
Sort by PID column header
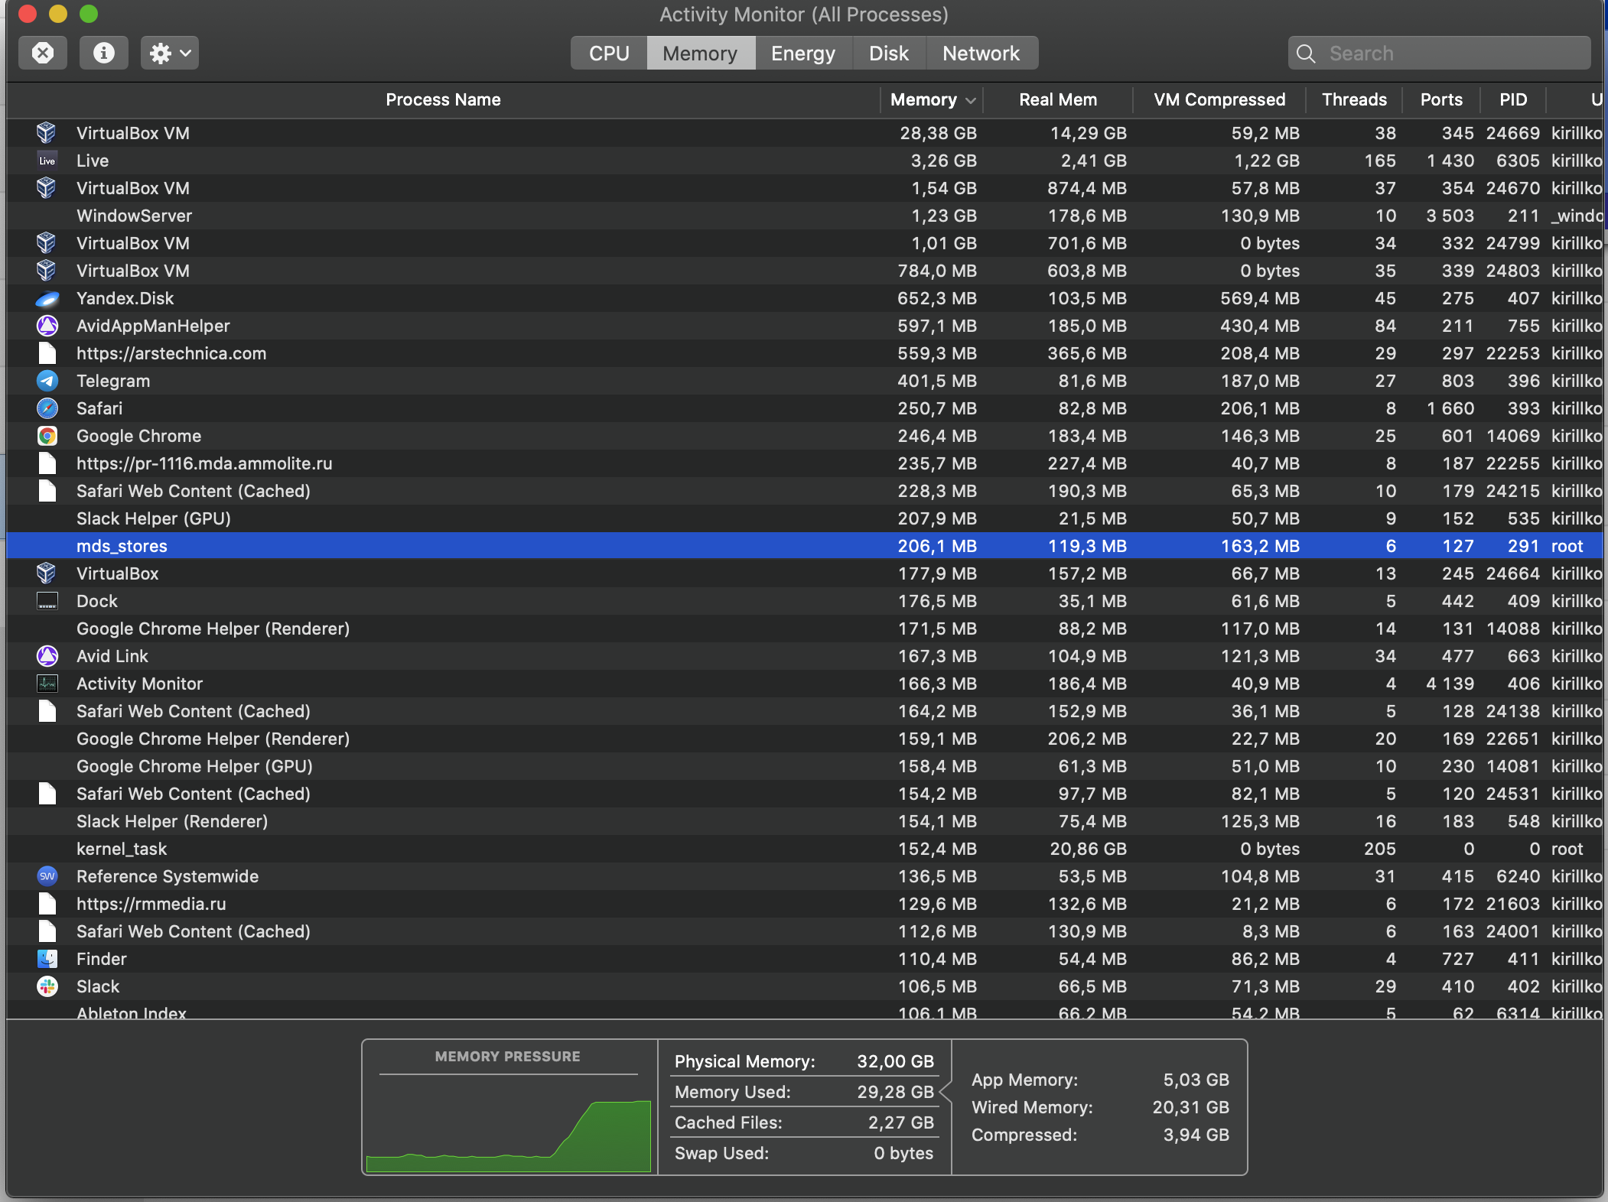pyautogui.click(x=1513, y=99)
